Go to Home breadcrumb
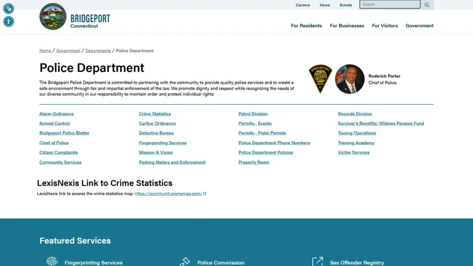This screenshot has width=473, height=266. click(x=45, y=50)
